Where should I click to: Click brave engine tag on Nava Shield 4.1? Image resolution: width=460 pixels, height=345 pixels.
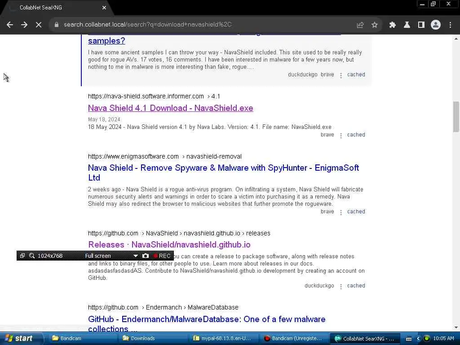coord(327,135)
